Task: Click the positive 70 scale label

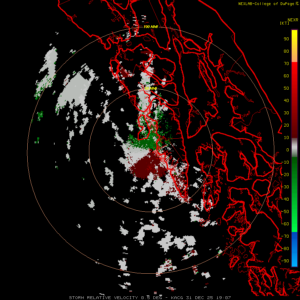Action: 286,64
